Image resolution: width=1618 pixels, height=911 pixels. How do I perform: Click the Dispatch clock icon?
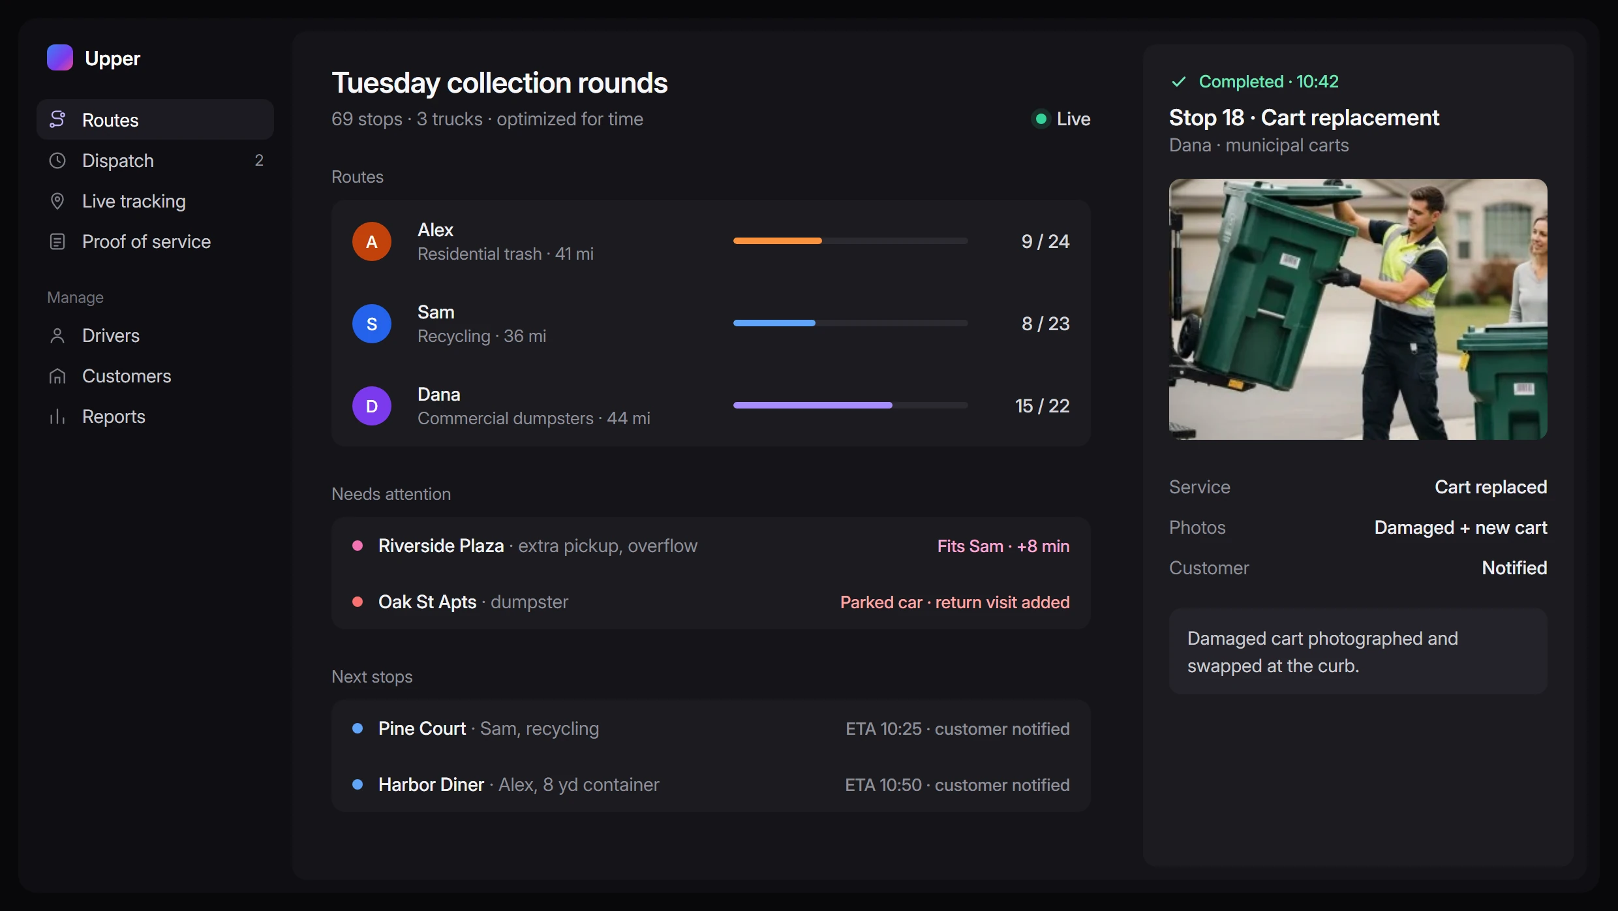tap(57, 161)
